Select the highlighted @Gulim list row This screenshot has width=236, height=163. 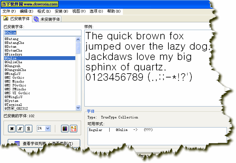40,58
